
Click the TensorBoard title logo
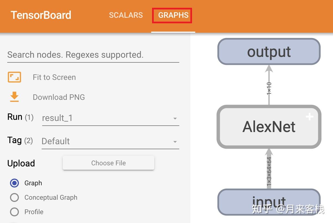click(41, 15)
